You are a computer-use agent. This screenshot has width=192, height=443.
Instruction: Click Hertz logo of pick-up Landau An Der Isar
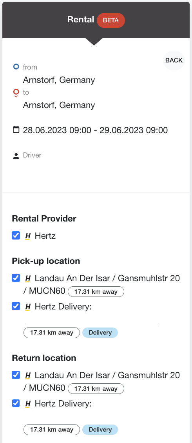28,279
